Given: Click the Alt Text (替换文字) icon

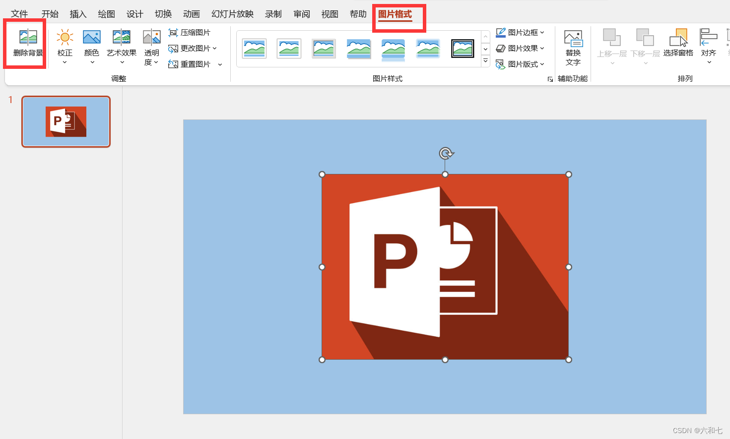Looking at the screenshot, I should [x=573, y=38].
